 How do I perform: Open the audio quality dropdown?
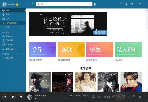[85, 96]
